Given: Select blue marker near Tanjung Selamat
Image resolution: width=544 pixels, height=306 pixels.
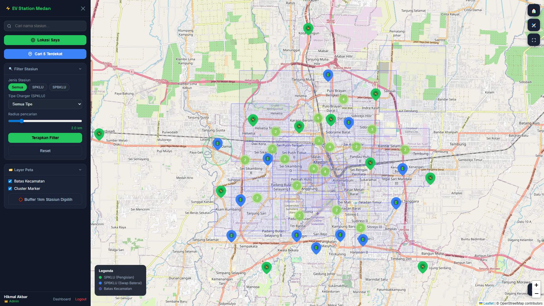Looking at the screenshot, I should (231, 236).
